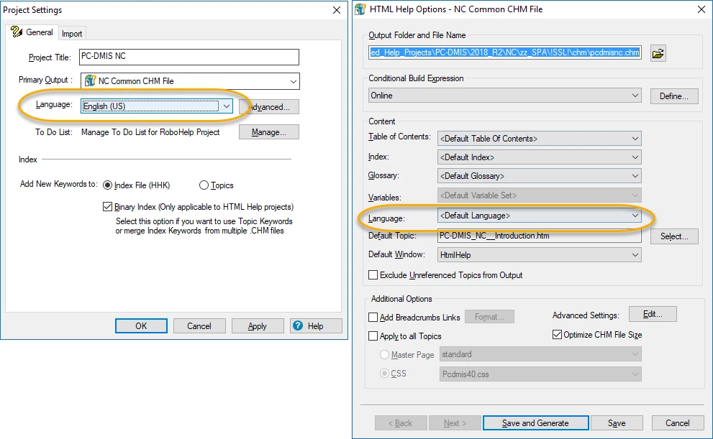This screenshot has height=439, width=713.
Task: Toggle Optimize CHM File Size checkbox
Action: click(x=557, y=335)
